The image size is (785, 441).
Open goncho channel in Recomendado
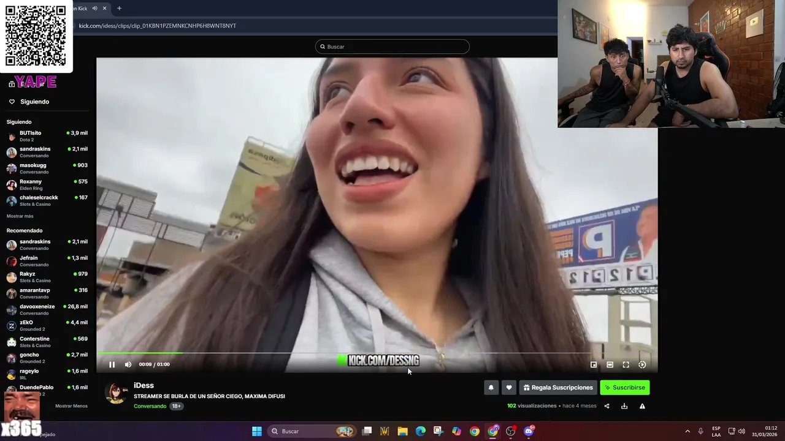coord(47,358)
